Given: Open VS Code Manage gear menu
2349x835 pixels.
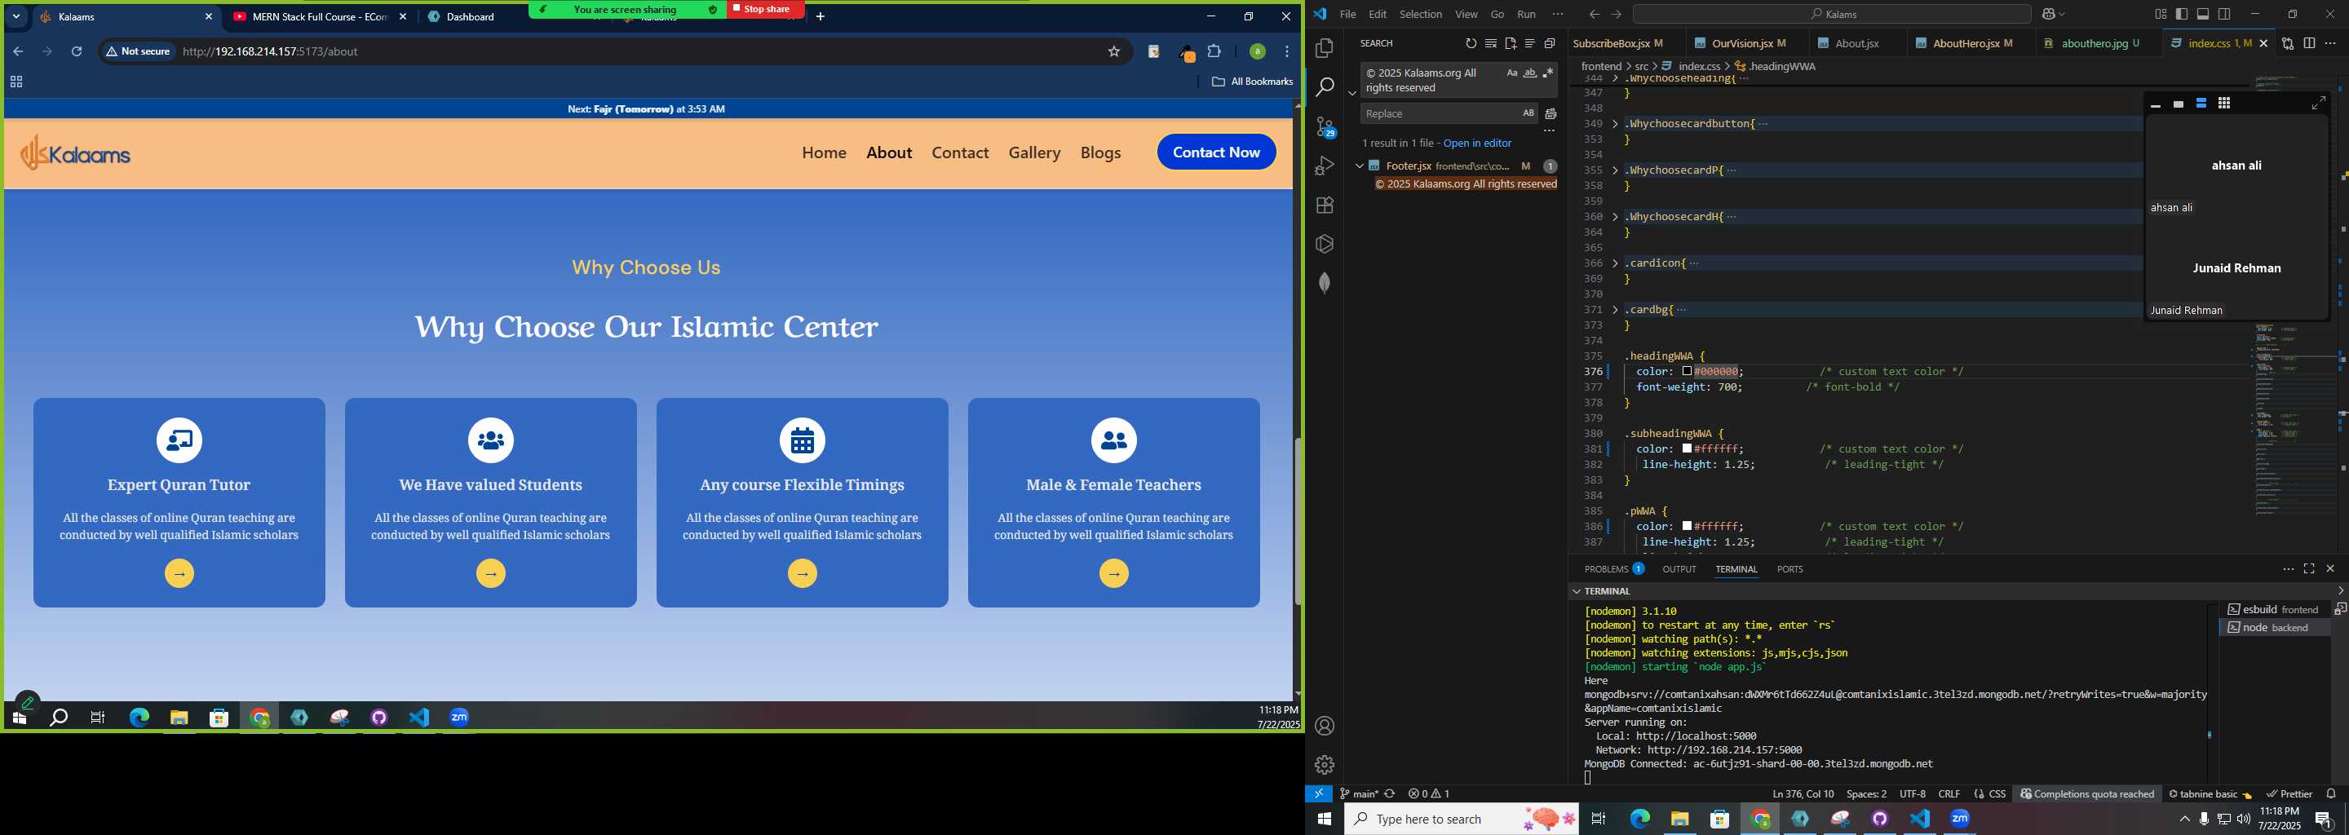Looking at the screenshot, I should tap(1325, 765).
